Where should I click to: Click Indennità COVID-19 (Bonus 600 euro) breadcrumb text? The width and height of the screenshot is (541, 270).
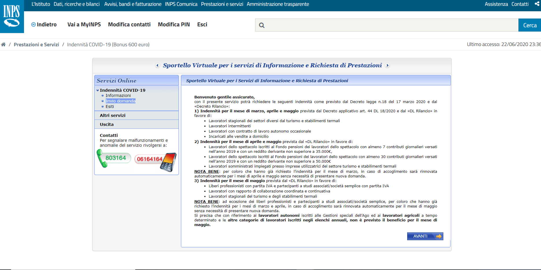pyautogui.click(x=108, y=45)
